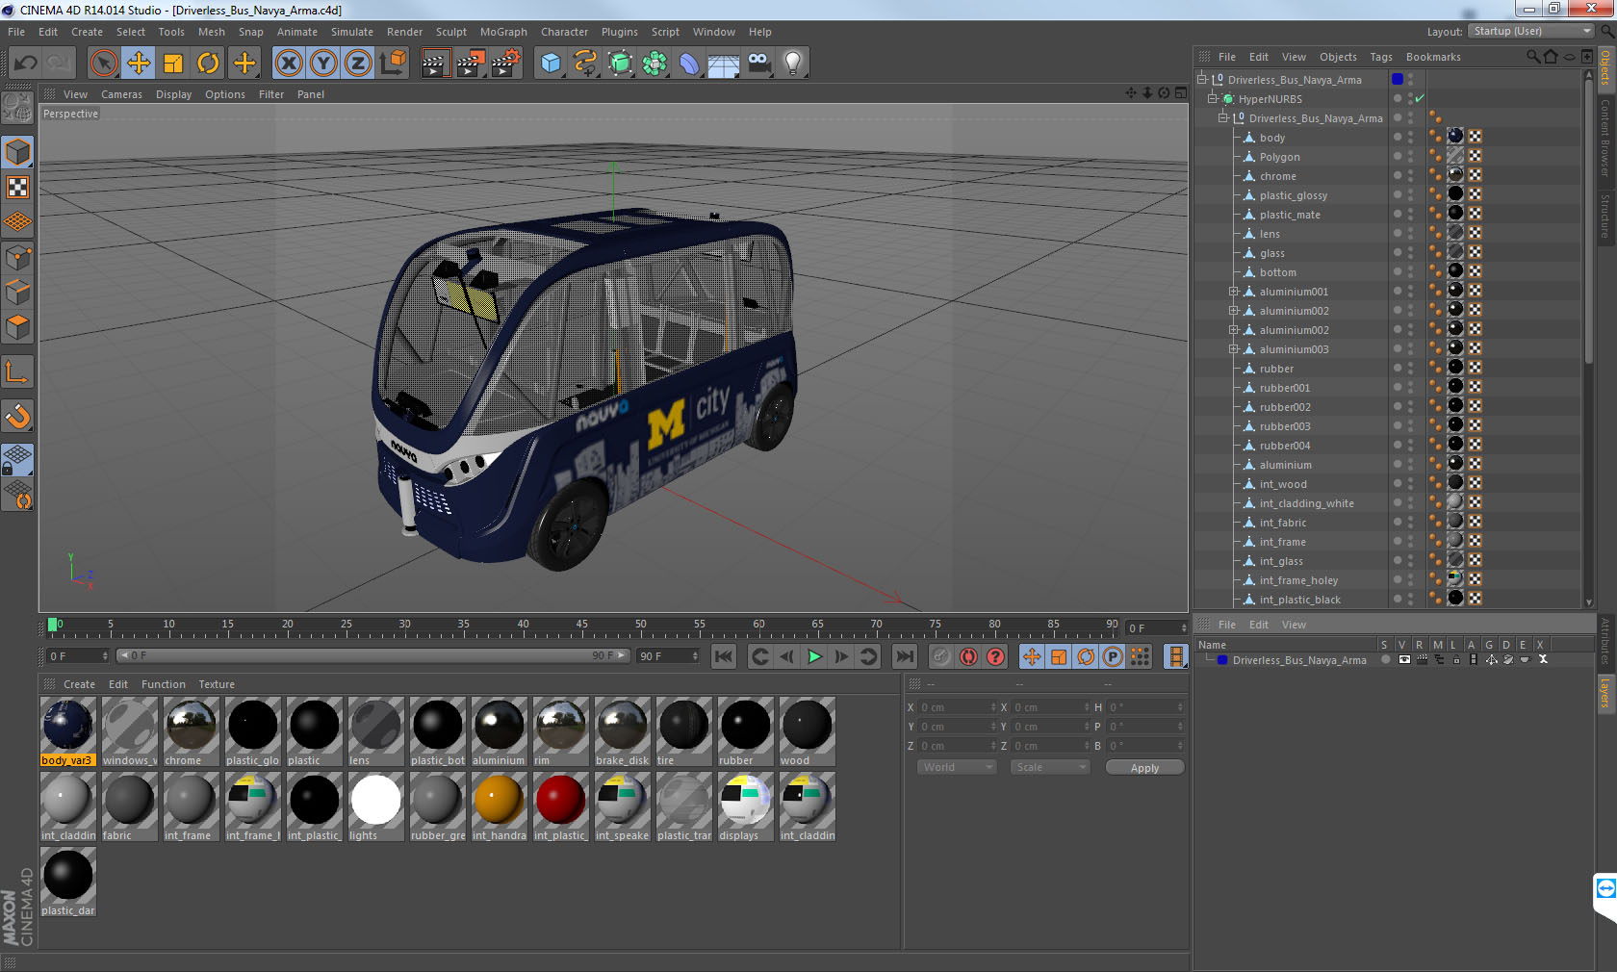Screen dimensions: 1617x972
Task: Activate the Rotate tool
Action: (208, 64)
